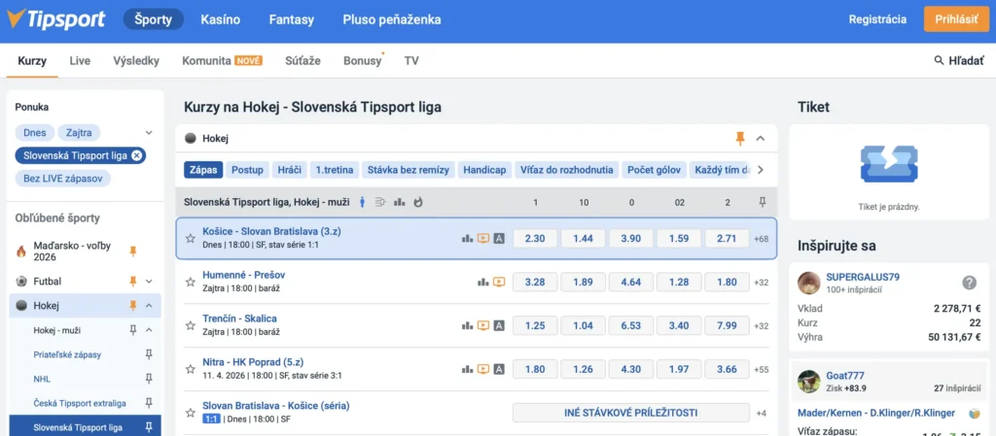Pin Priateľské zápasy in the sidebar
Screen dimensions: 996x436
tap(149, 354)
